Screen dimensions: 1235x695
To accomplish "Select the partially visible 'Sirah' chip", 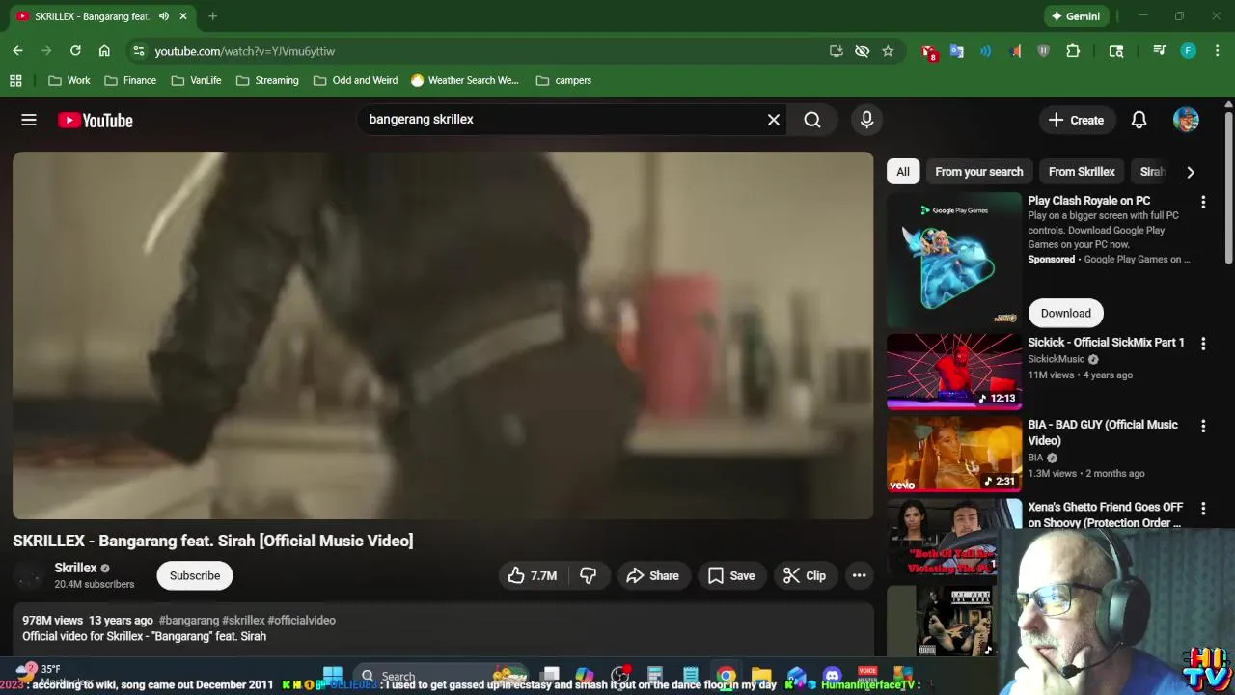I will [x=1152, y=172].
